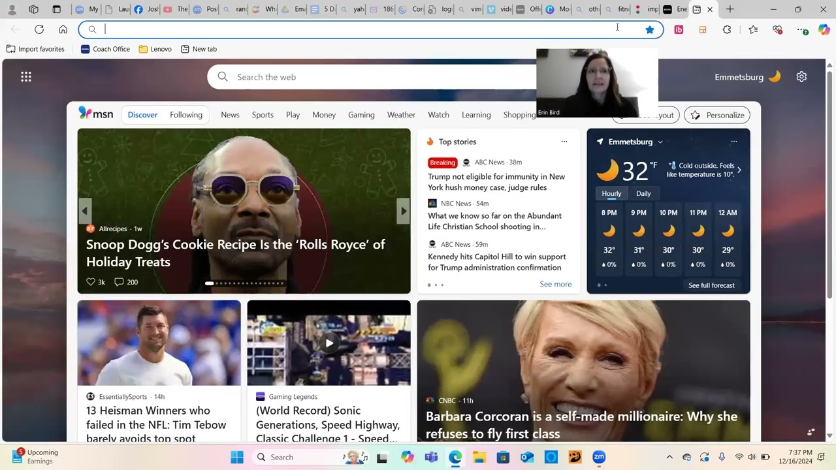Select the Hourly weather forecast view

click(x=611, y=193)
